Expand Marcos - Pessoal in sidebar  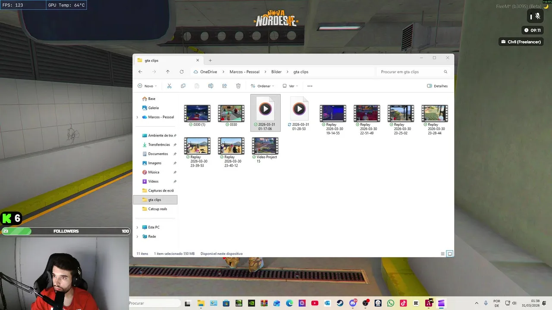click(138, 117)
